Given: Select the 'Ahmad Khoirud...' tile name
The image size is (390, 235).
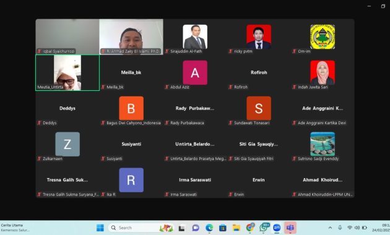Looking at the screenshot, I should point(323,180).
